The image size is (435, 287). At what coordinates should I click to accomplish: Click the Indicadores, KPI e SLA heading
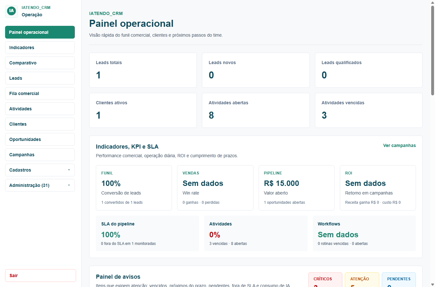[x=127, y=147]
